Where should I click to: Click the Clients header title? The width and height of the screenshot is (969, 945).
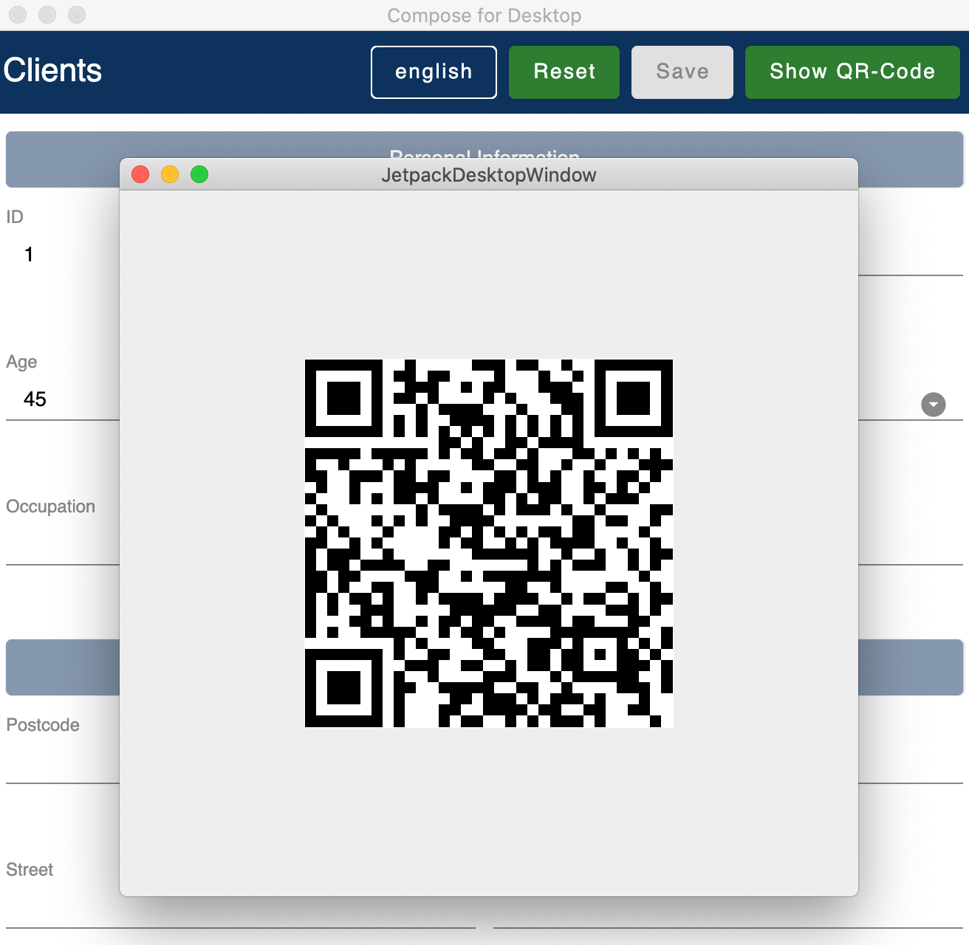tap(52, 71)
